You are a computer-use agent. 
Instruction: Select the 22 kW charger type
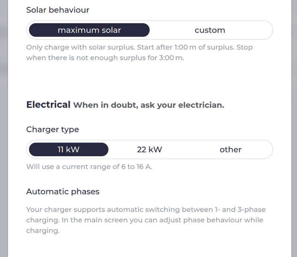pyautogui.click(x=149, y=150)
